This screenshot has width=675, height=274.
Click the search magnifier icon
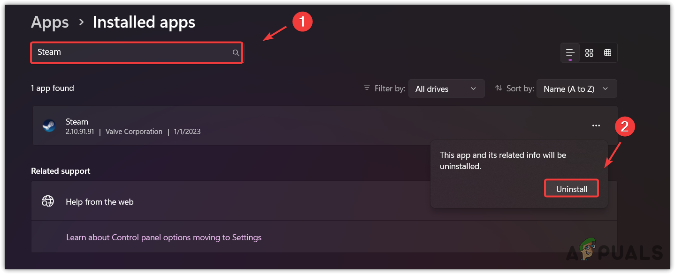(x=236, y=52)
